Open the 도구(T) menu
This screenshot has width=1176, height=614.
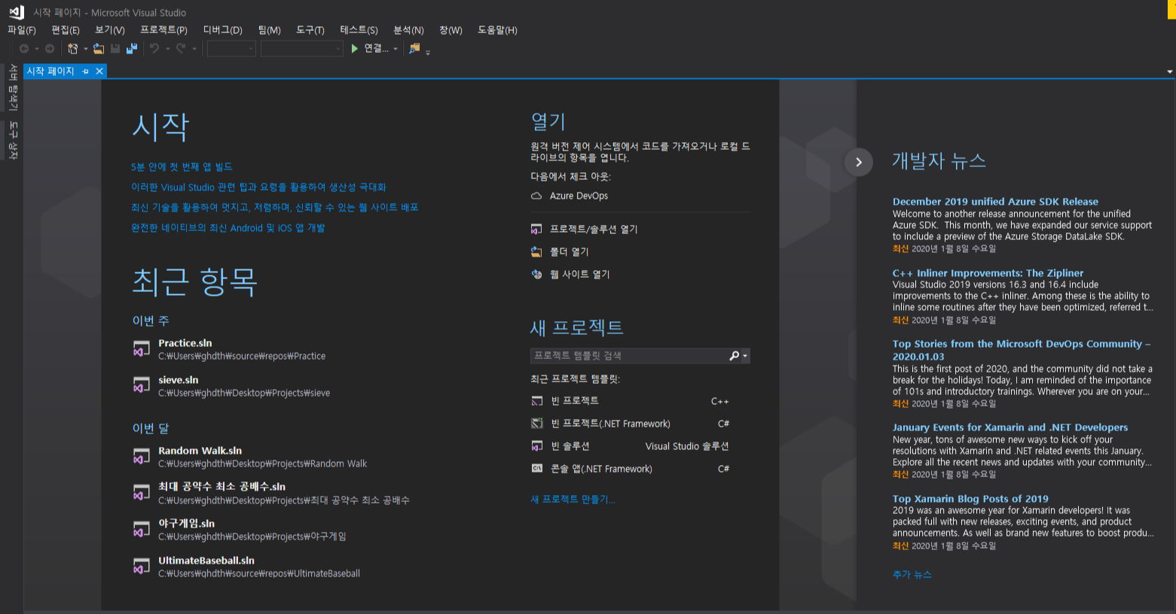310,30
